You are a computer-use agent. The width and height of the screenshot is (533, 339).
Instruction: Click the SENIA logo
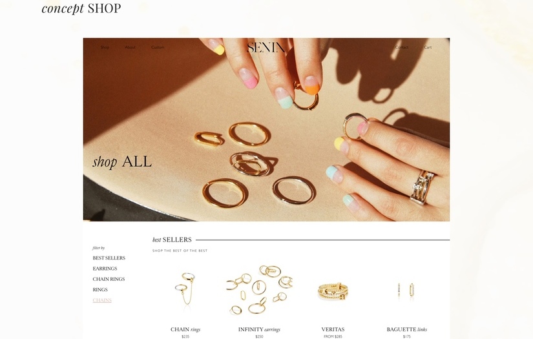[x=266, y=48]
